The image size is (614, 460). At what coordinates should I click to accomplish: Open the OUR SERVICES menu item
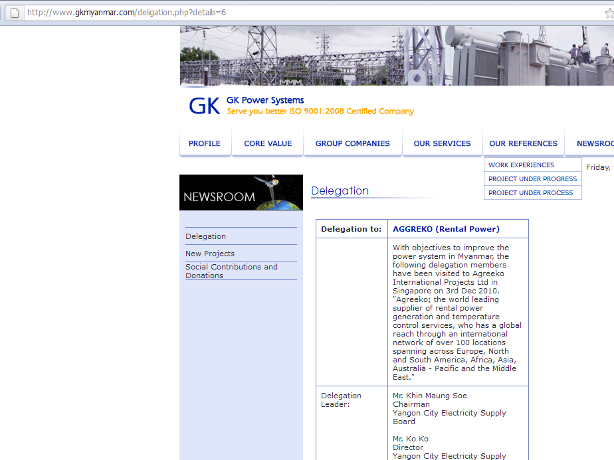442,143
